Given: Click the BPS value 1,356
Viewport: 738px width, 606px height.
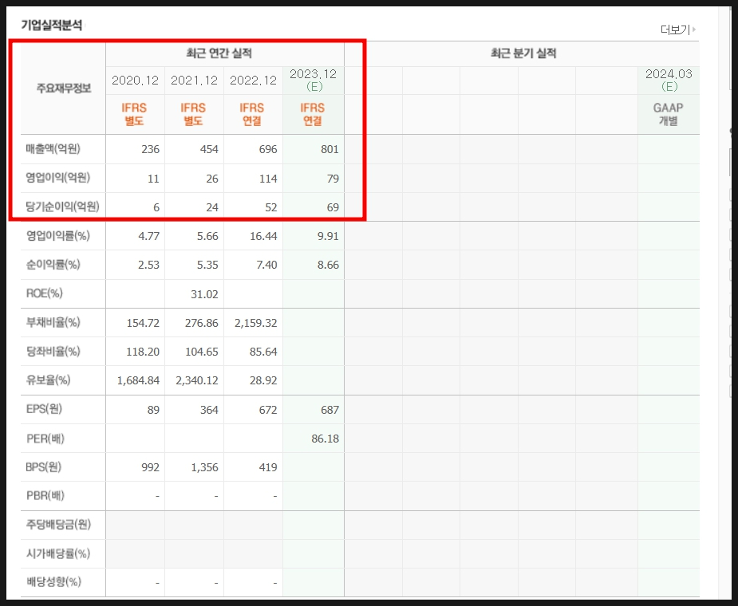Looking at the screenshot, I should [205, 468].
